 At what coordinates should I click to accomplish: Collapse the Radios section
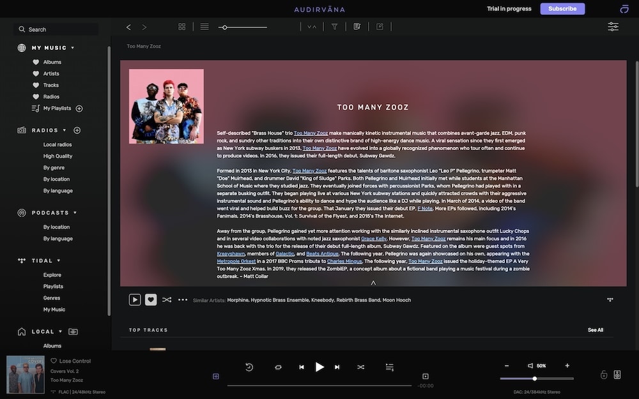point(65,130)
